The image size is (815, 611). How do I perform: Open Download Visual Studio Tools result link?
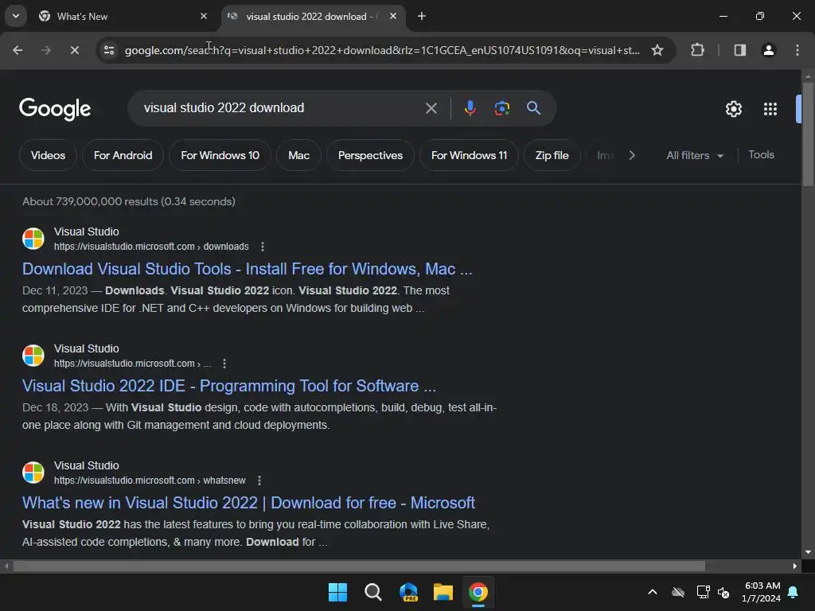[248, 269]
